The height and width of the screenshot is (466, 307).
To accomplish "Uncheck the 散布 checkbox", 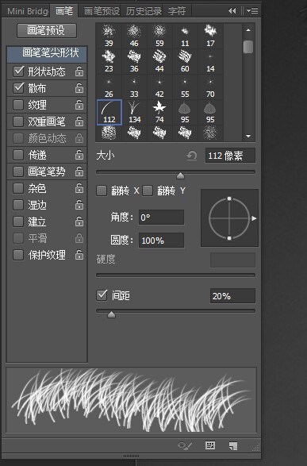I will point(18,88).
